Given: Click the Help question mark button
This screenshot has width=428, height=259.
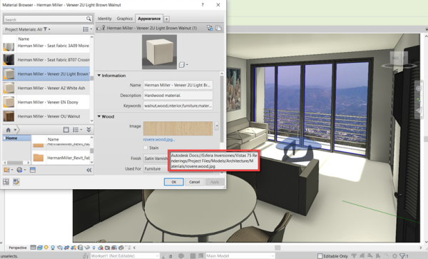Looking at the screenshot, I should pos(203,5).
